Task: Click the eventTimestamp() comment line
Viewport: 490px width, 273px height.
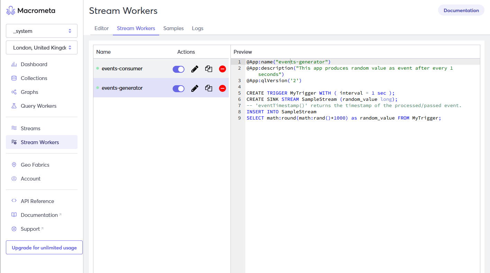Action: click(x=354, y=105)
